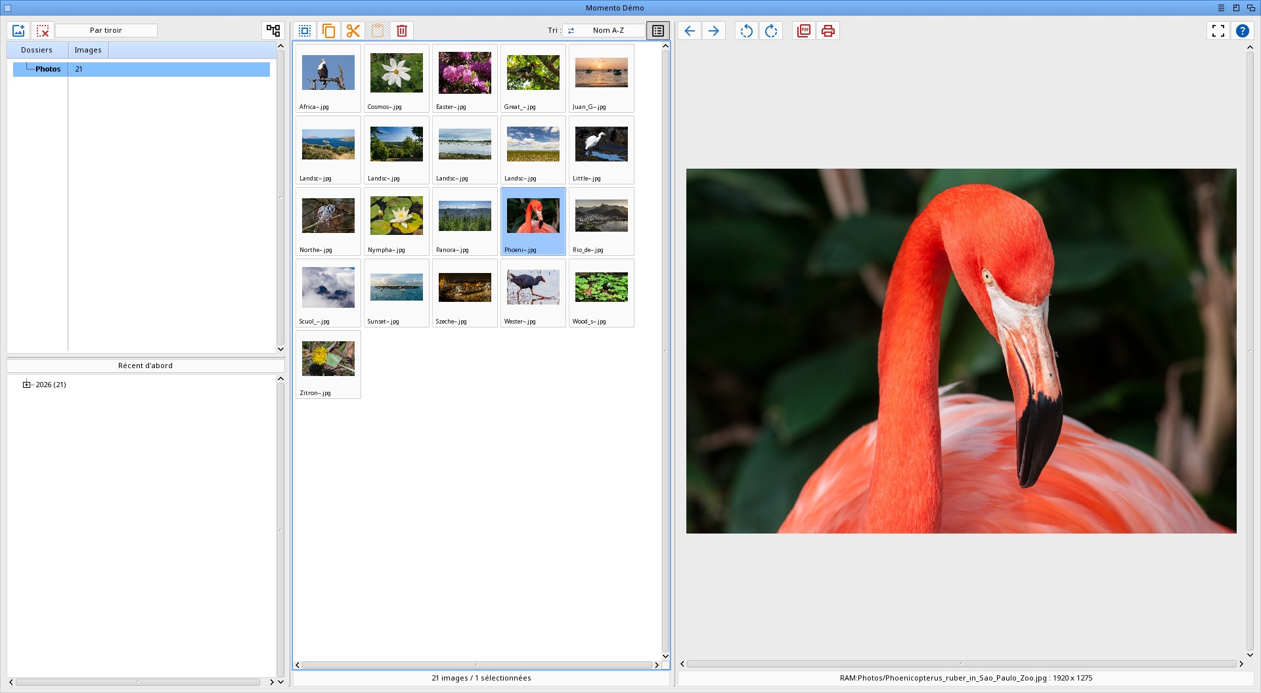The width and height of the screenshot is (1261, 693).
Task: Click the thumbnail grid horizontal scrollbar
Action: point(477,665)
